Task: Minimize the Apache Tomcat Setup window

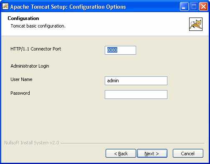Action: (184, 7)
